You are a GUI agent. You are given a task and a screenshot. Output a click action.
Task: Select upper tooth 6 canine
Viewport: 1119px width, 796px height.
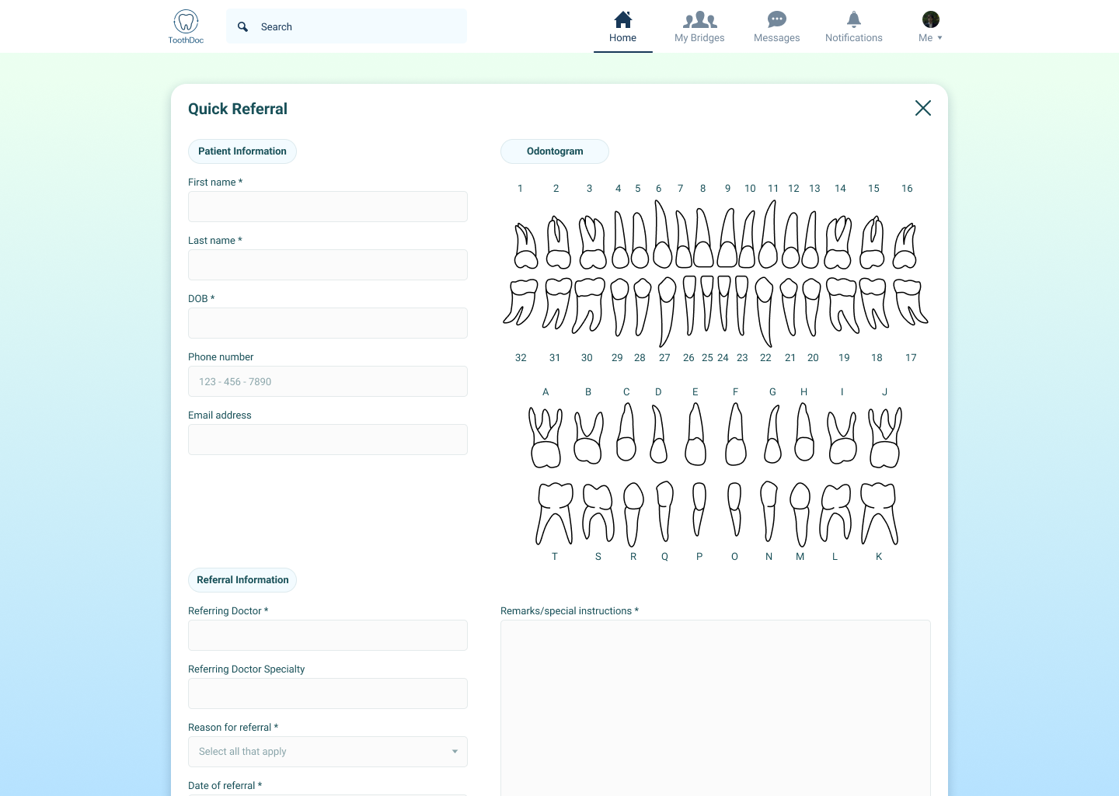[x=662, y=235]
